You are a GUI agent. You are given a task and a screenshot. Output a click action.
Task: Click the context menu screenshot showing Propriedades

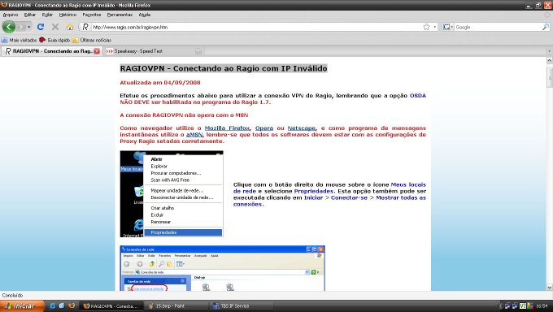coord(172,194)
